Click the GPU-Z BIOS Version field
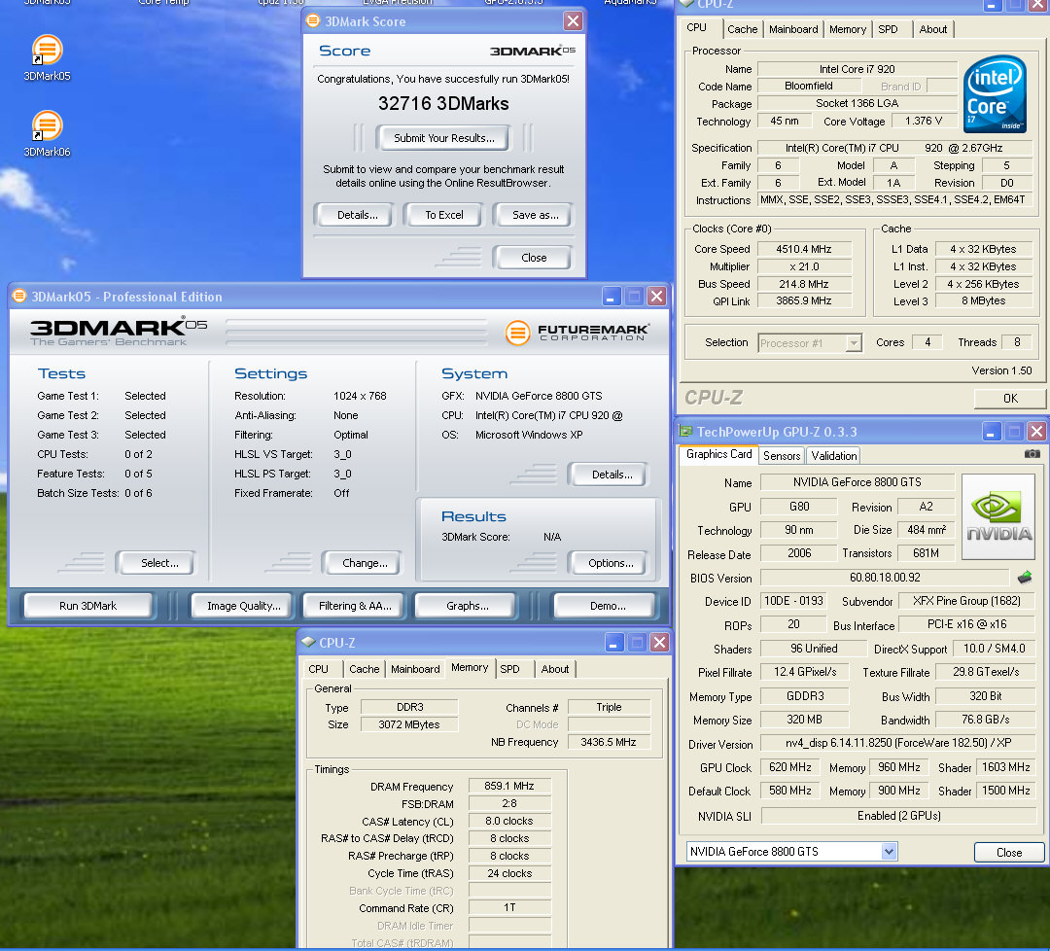The width and height of the screenshot is (1050, 951). click(885, 578)
